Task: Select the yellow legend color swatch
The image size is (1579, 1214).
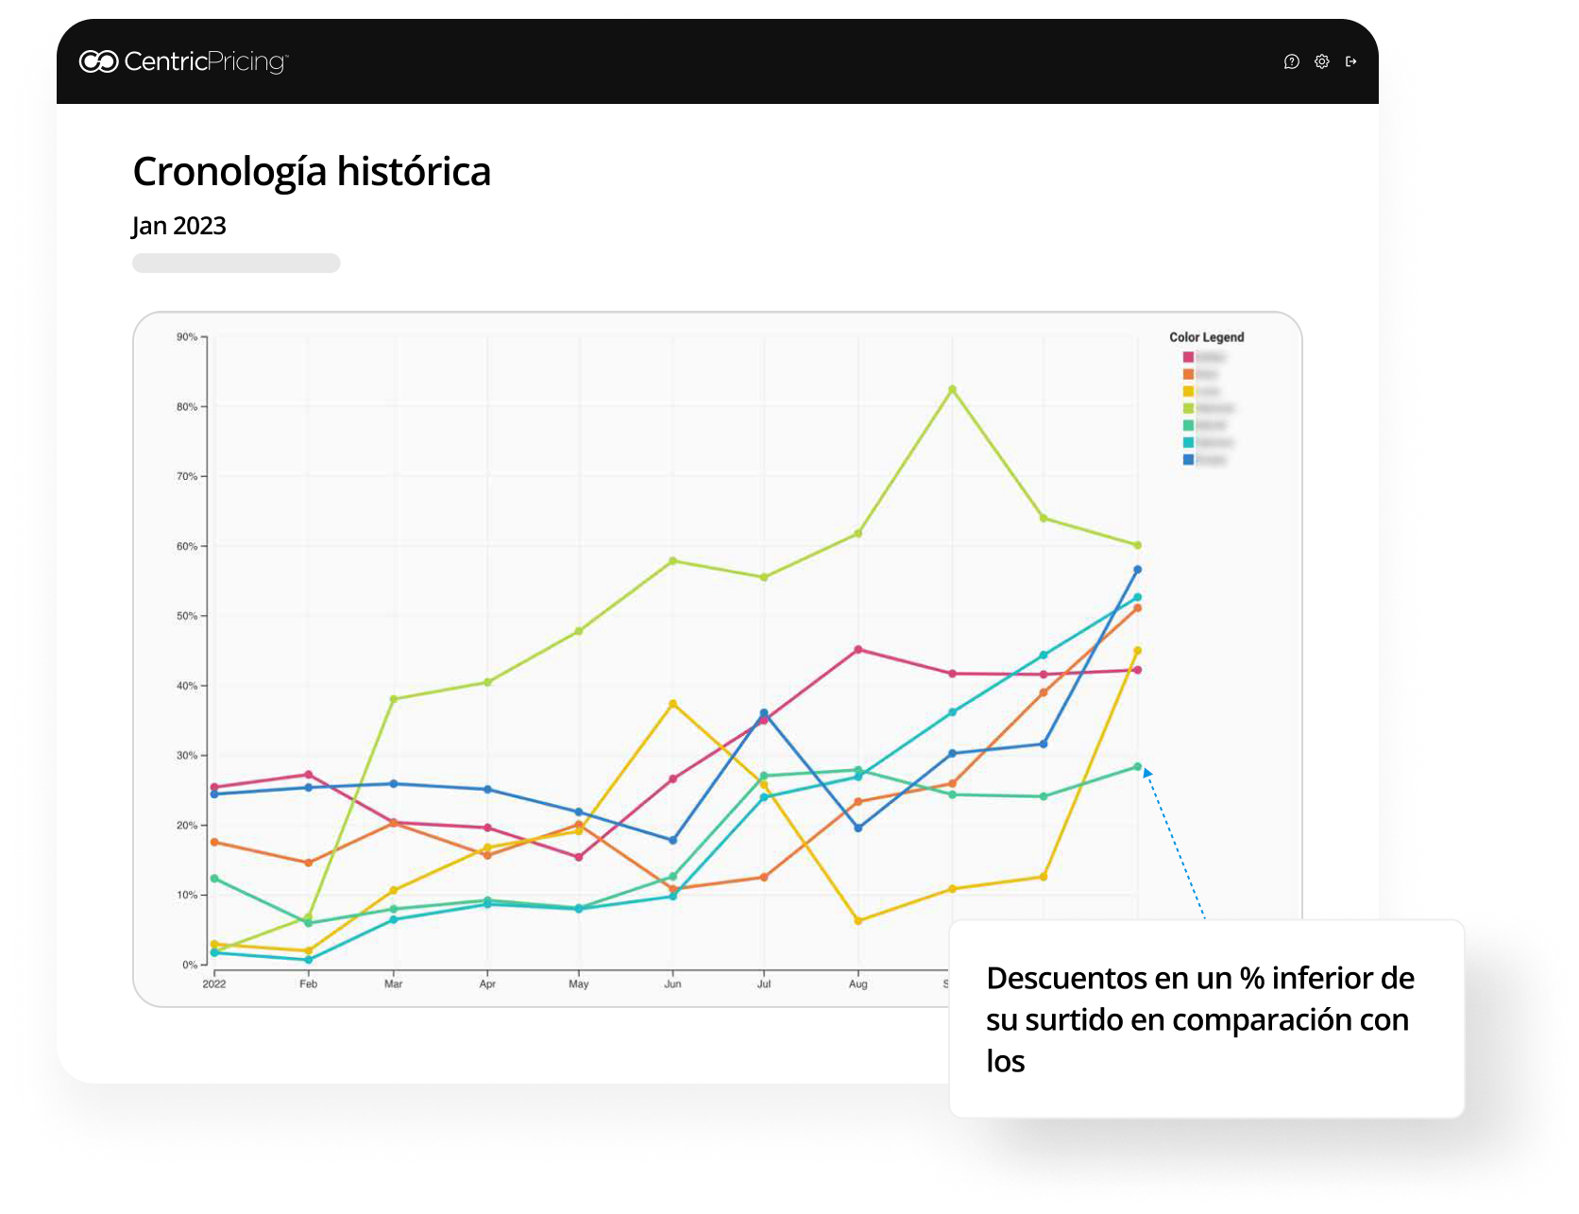Action: coord(1188,391)
